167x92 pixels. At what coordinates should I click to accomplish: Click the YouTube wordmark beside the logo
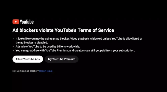click(27, 22)
